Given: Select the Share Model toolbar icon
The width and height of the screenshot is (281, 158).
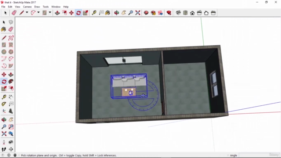Looking at the screenshot, I should (x=153, y=13).
